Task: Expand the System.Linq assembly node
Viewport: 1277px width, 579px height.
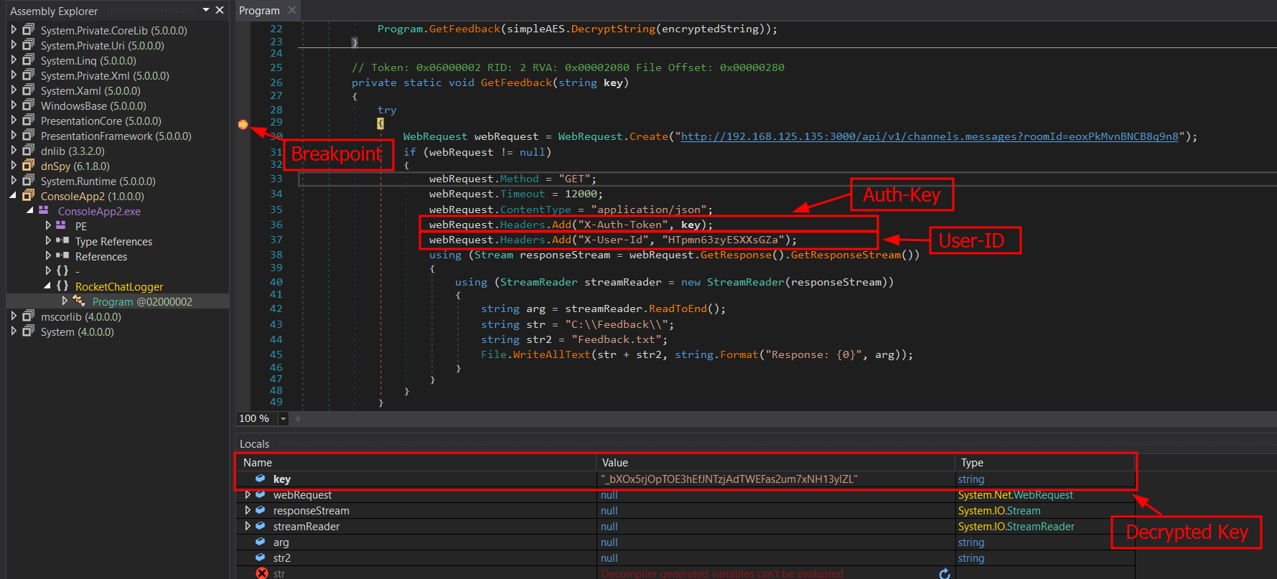Action: [14, 60]
